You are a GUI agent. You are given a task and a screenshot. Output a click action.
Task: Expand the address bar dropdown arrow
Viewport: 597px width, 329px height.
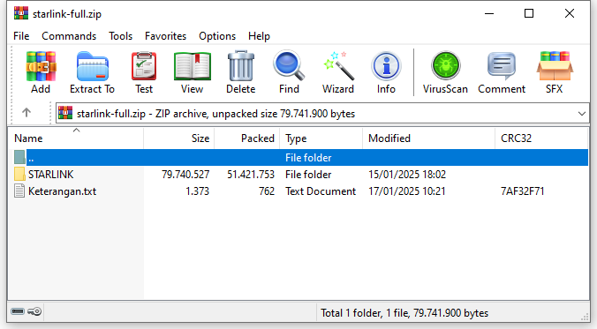click(x=582, y=114)
